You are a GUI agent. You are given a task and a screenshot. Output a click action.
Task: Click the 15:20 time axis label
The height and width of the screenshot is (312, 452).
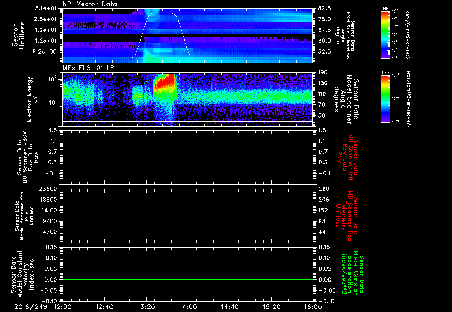[x=271, y=307]
